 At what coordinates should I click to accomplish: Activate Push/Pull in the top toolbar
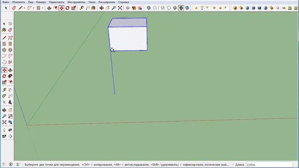pos(49,8)
